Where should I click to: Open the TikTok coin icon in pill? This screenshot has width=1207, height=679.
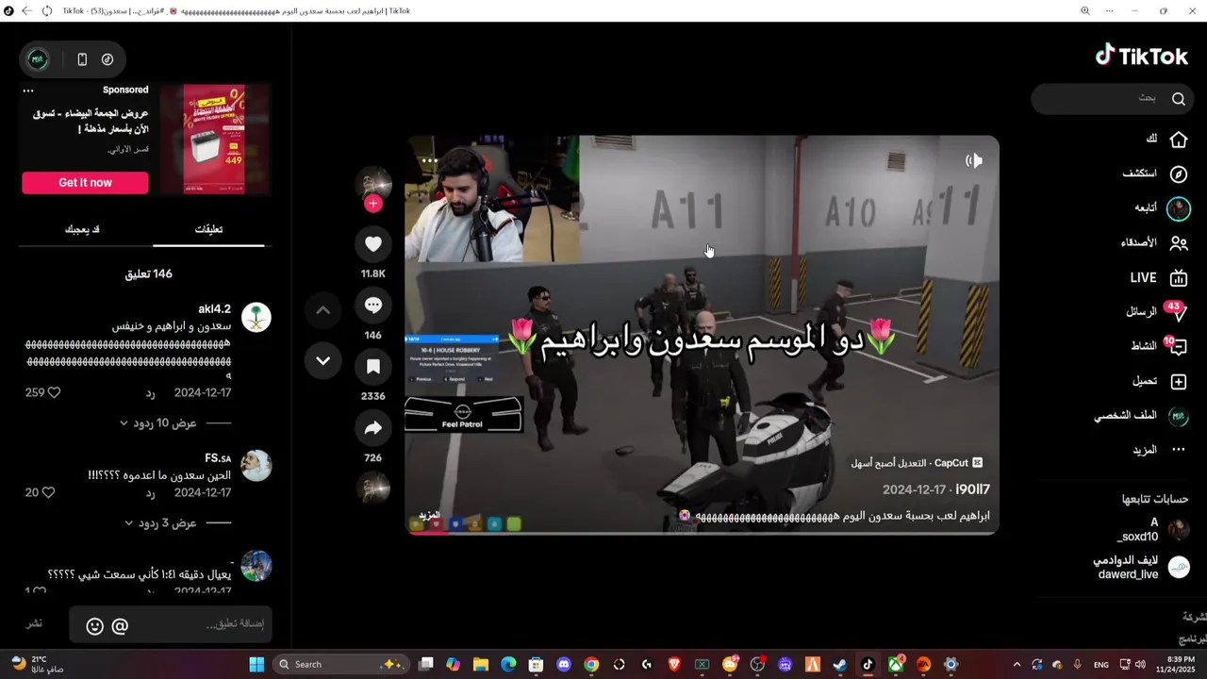coord(107,59)
